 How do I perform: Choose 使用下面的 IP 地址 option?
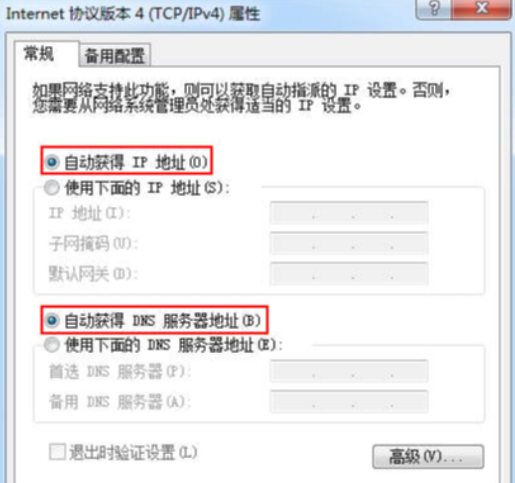[x=52, y=188]
